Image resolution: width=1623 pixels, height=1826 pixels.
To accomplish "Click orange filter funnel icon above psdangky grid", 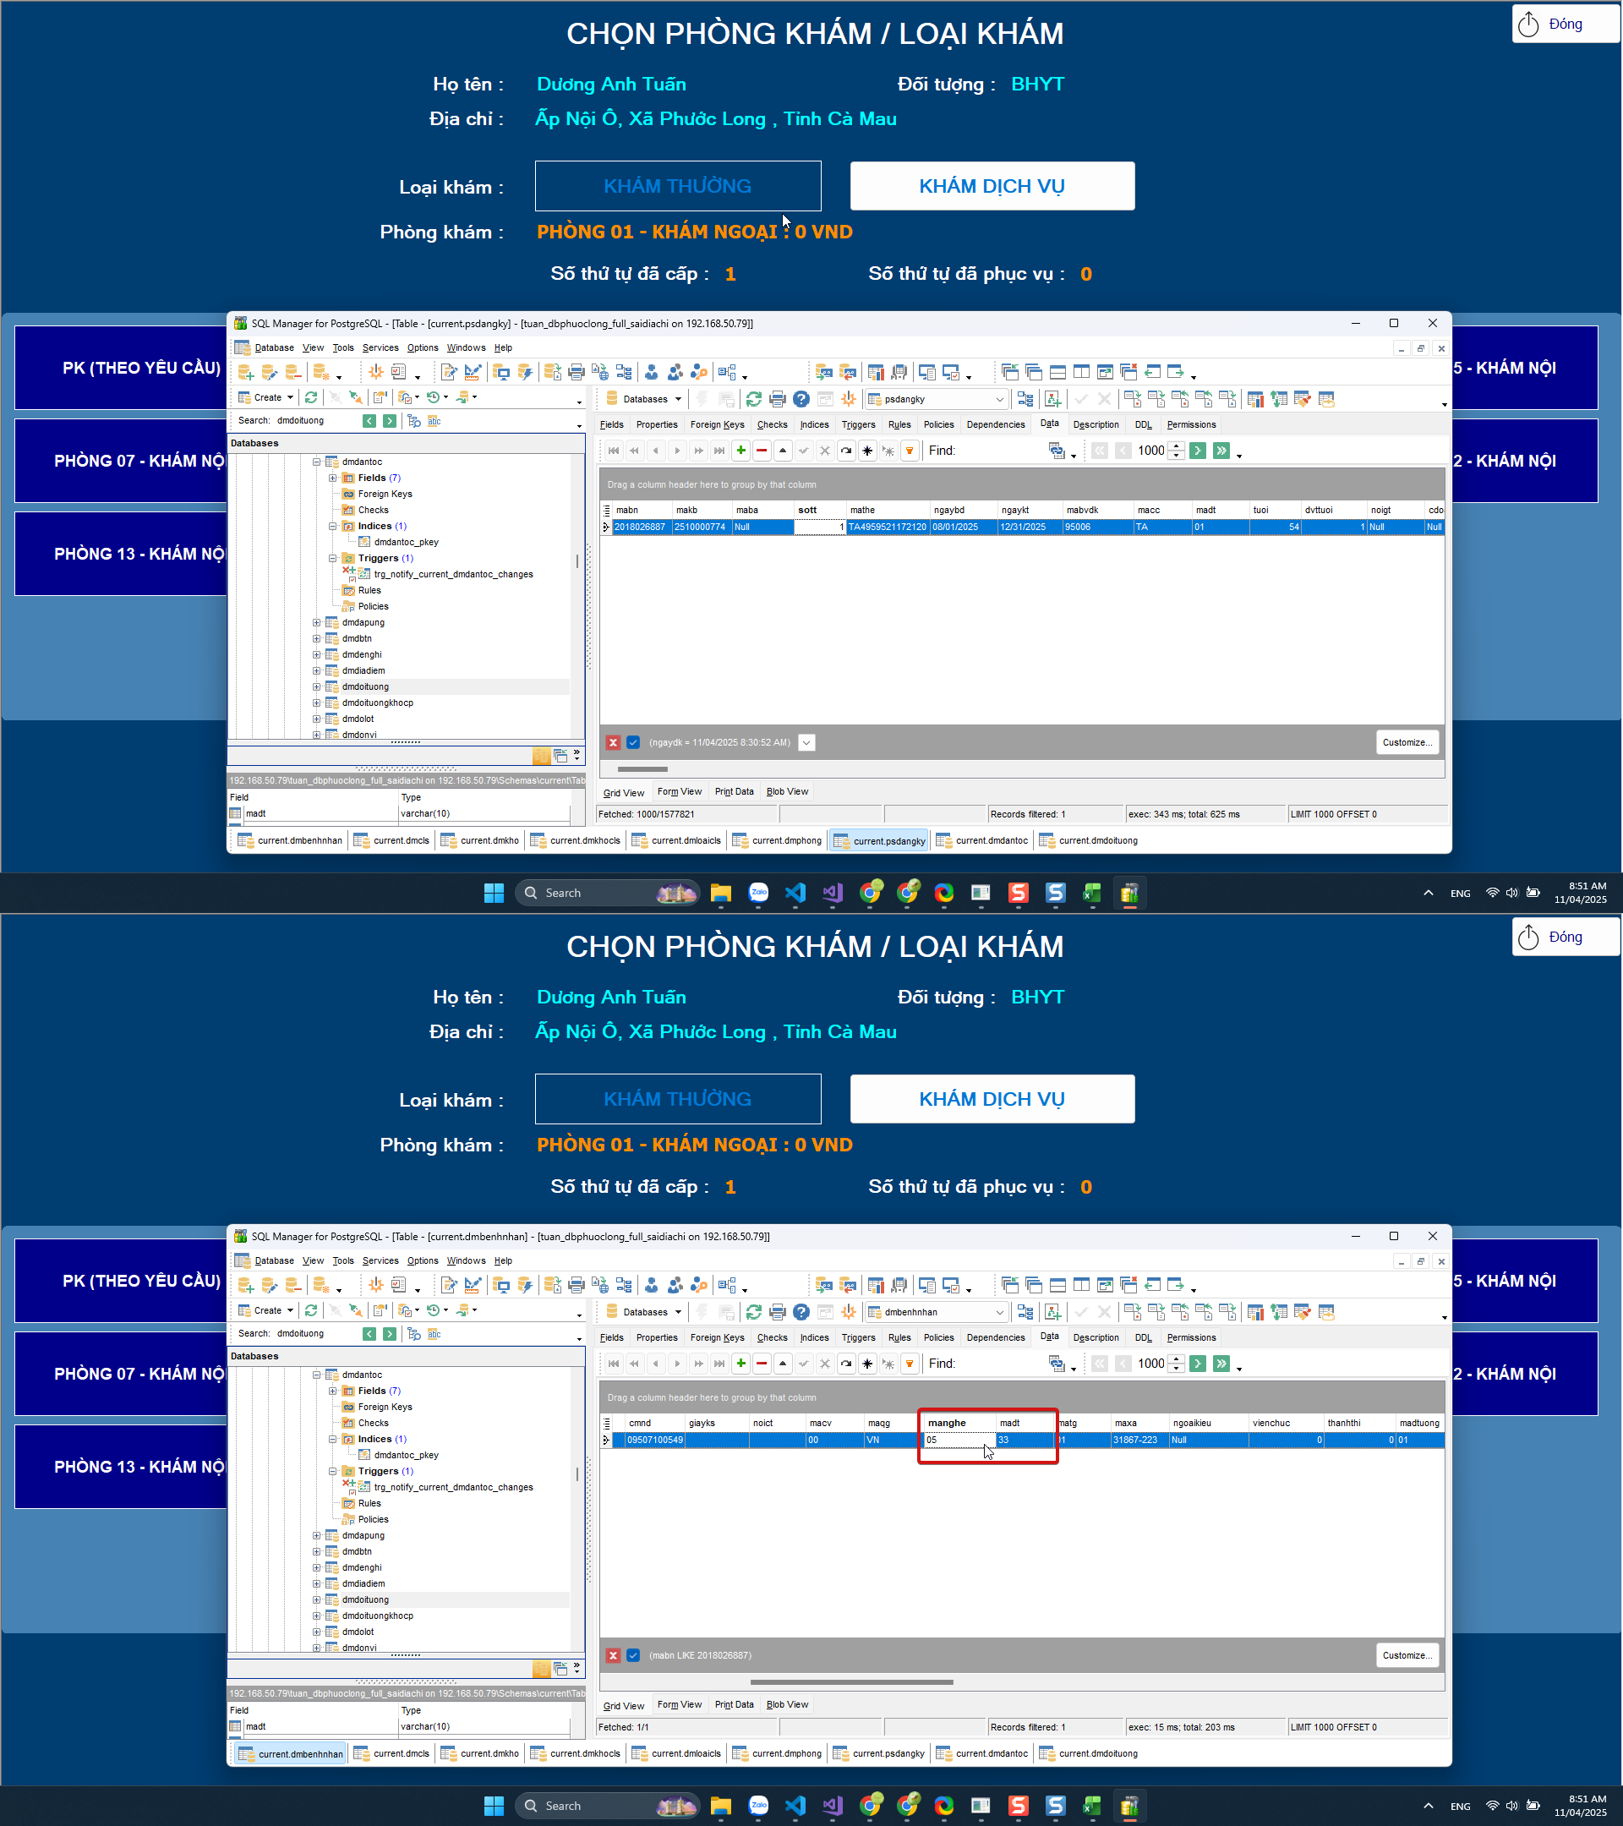I will point(910,451).
